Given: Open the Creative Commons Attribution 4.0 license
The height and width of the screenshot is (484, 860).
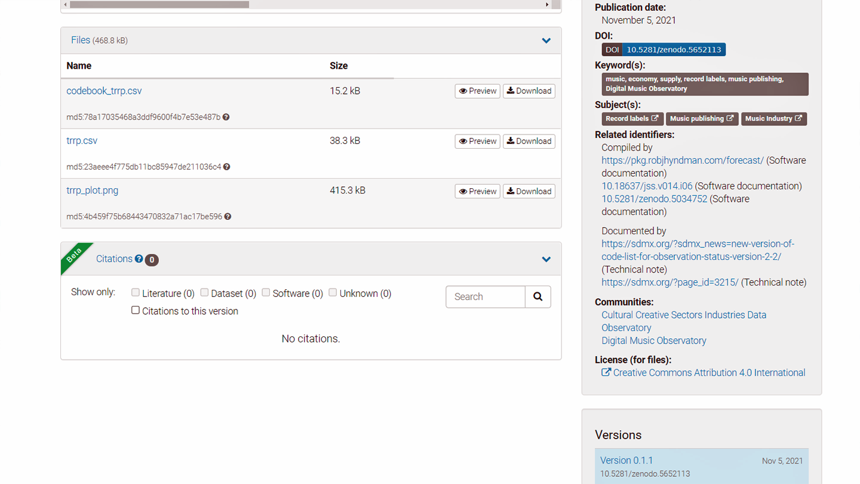Looking at the screenshot, I should [708, 372].
